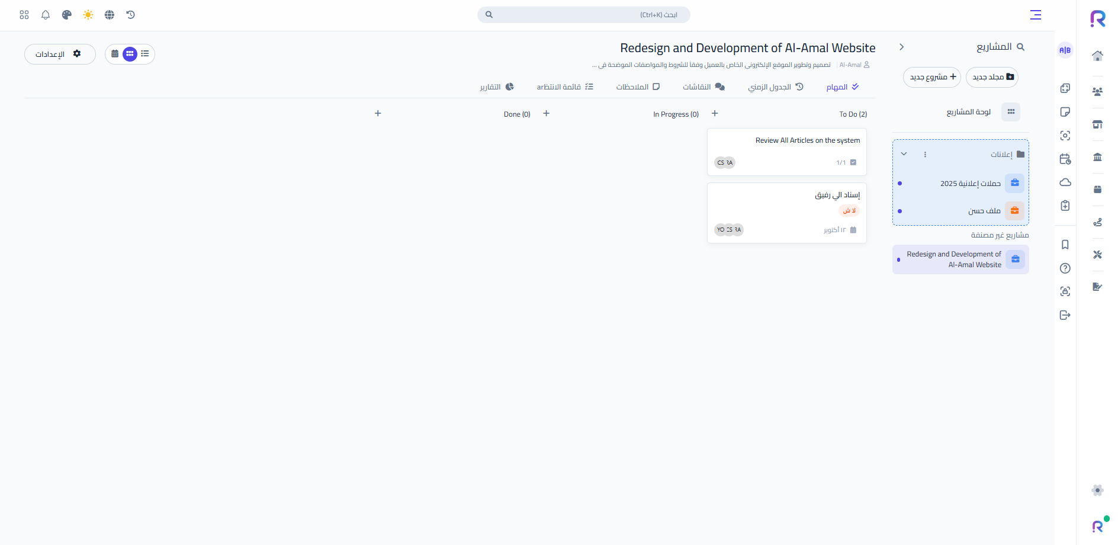This screenshot has height=545, width=1118.
Task: Click the notification bell icon
Action: pyautogui.click(x=46, y=15)
